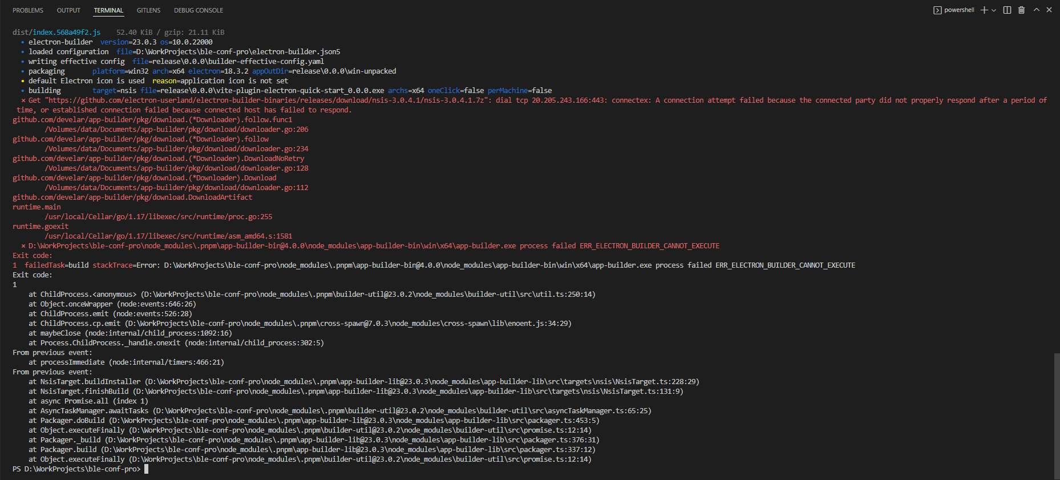Open a new terminal with the plus icon
The image size is (1060, 480).
(x=983, y=10)
